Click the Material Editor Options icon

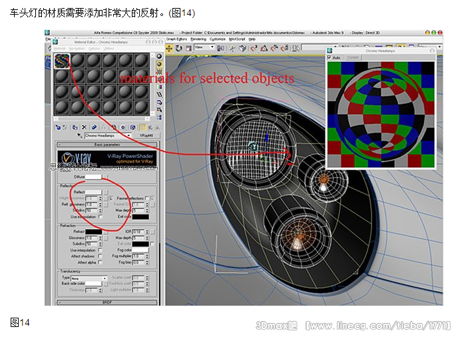(x=160, y=103)
